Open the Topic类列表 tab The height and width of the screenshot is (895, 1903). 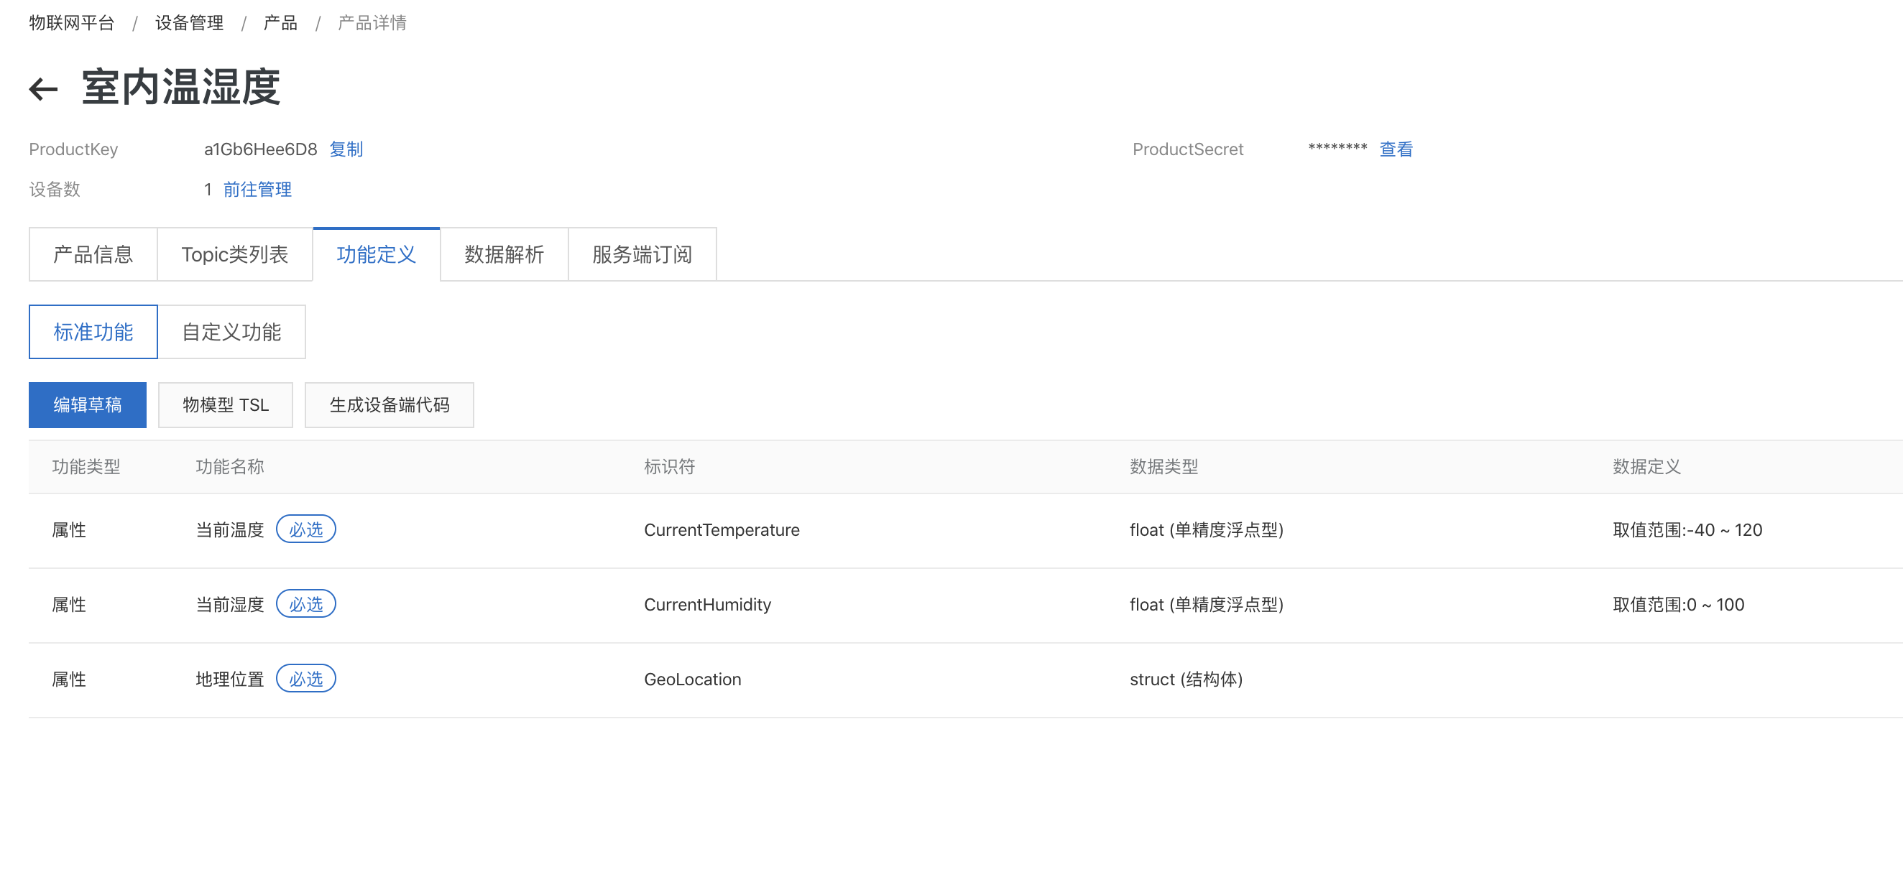click(234, 255)
